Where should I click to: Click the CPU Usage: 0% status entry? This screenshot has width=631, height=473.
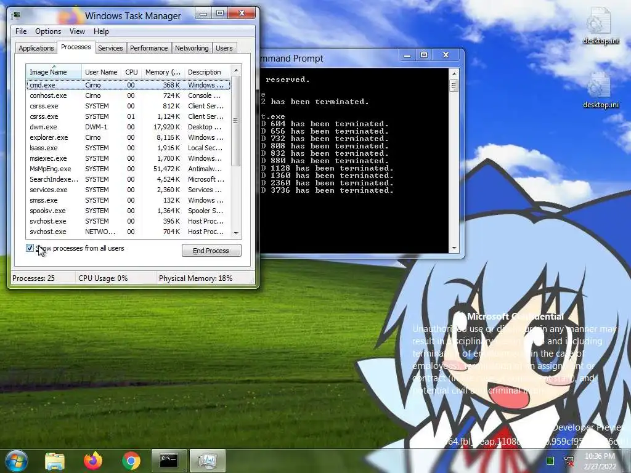(115, 278)
